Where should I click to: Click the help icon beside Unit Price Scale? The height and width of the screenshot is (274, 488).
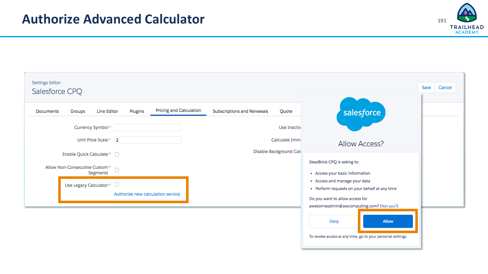[x=110, y=139]
